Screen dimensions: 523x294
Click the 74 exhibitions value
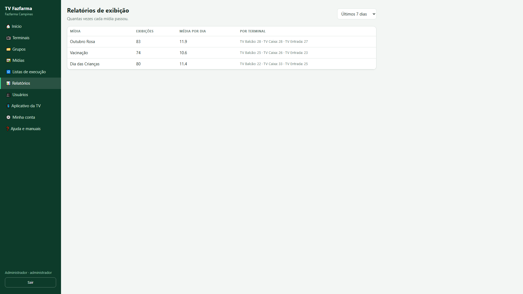tap(138, 53)
